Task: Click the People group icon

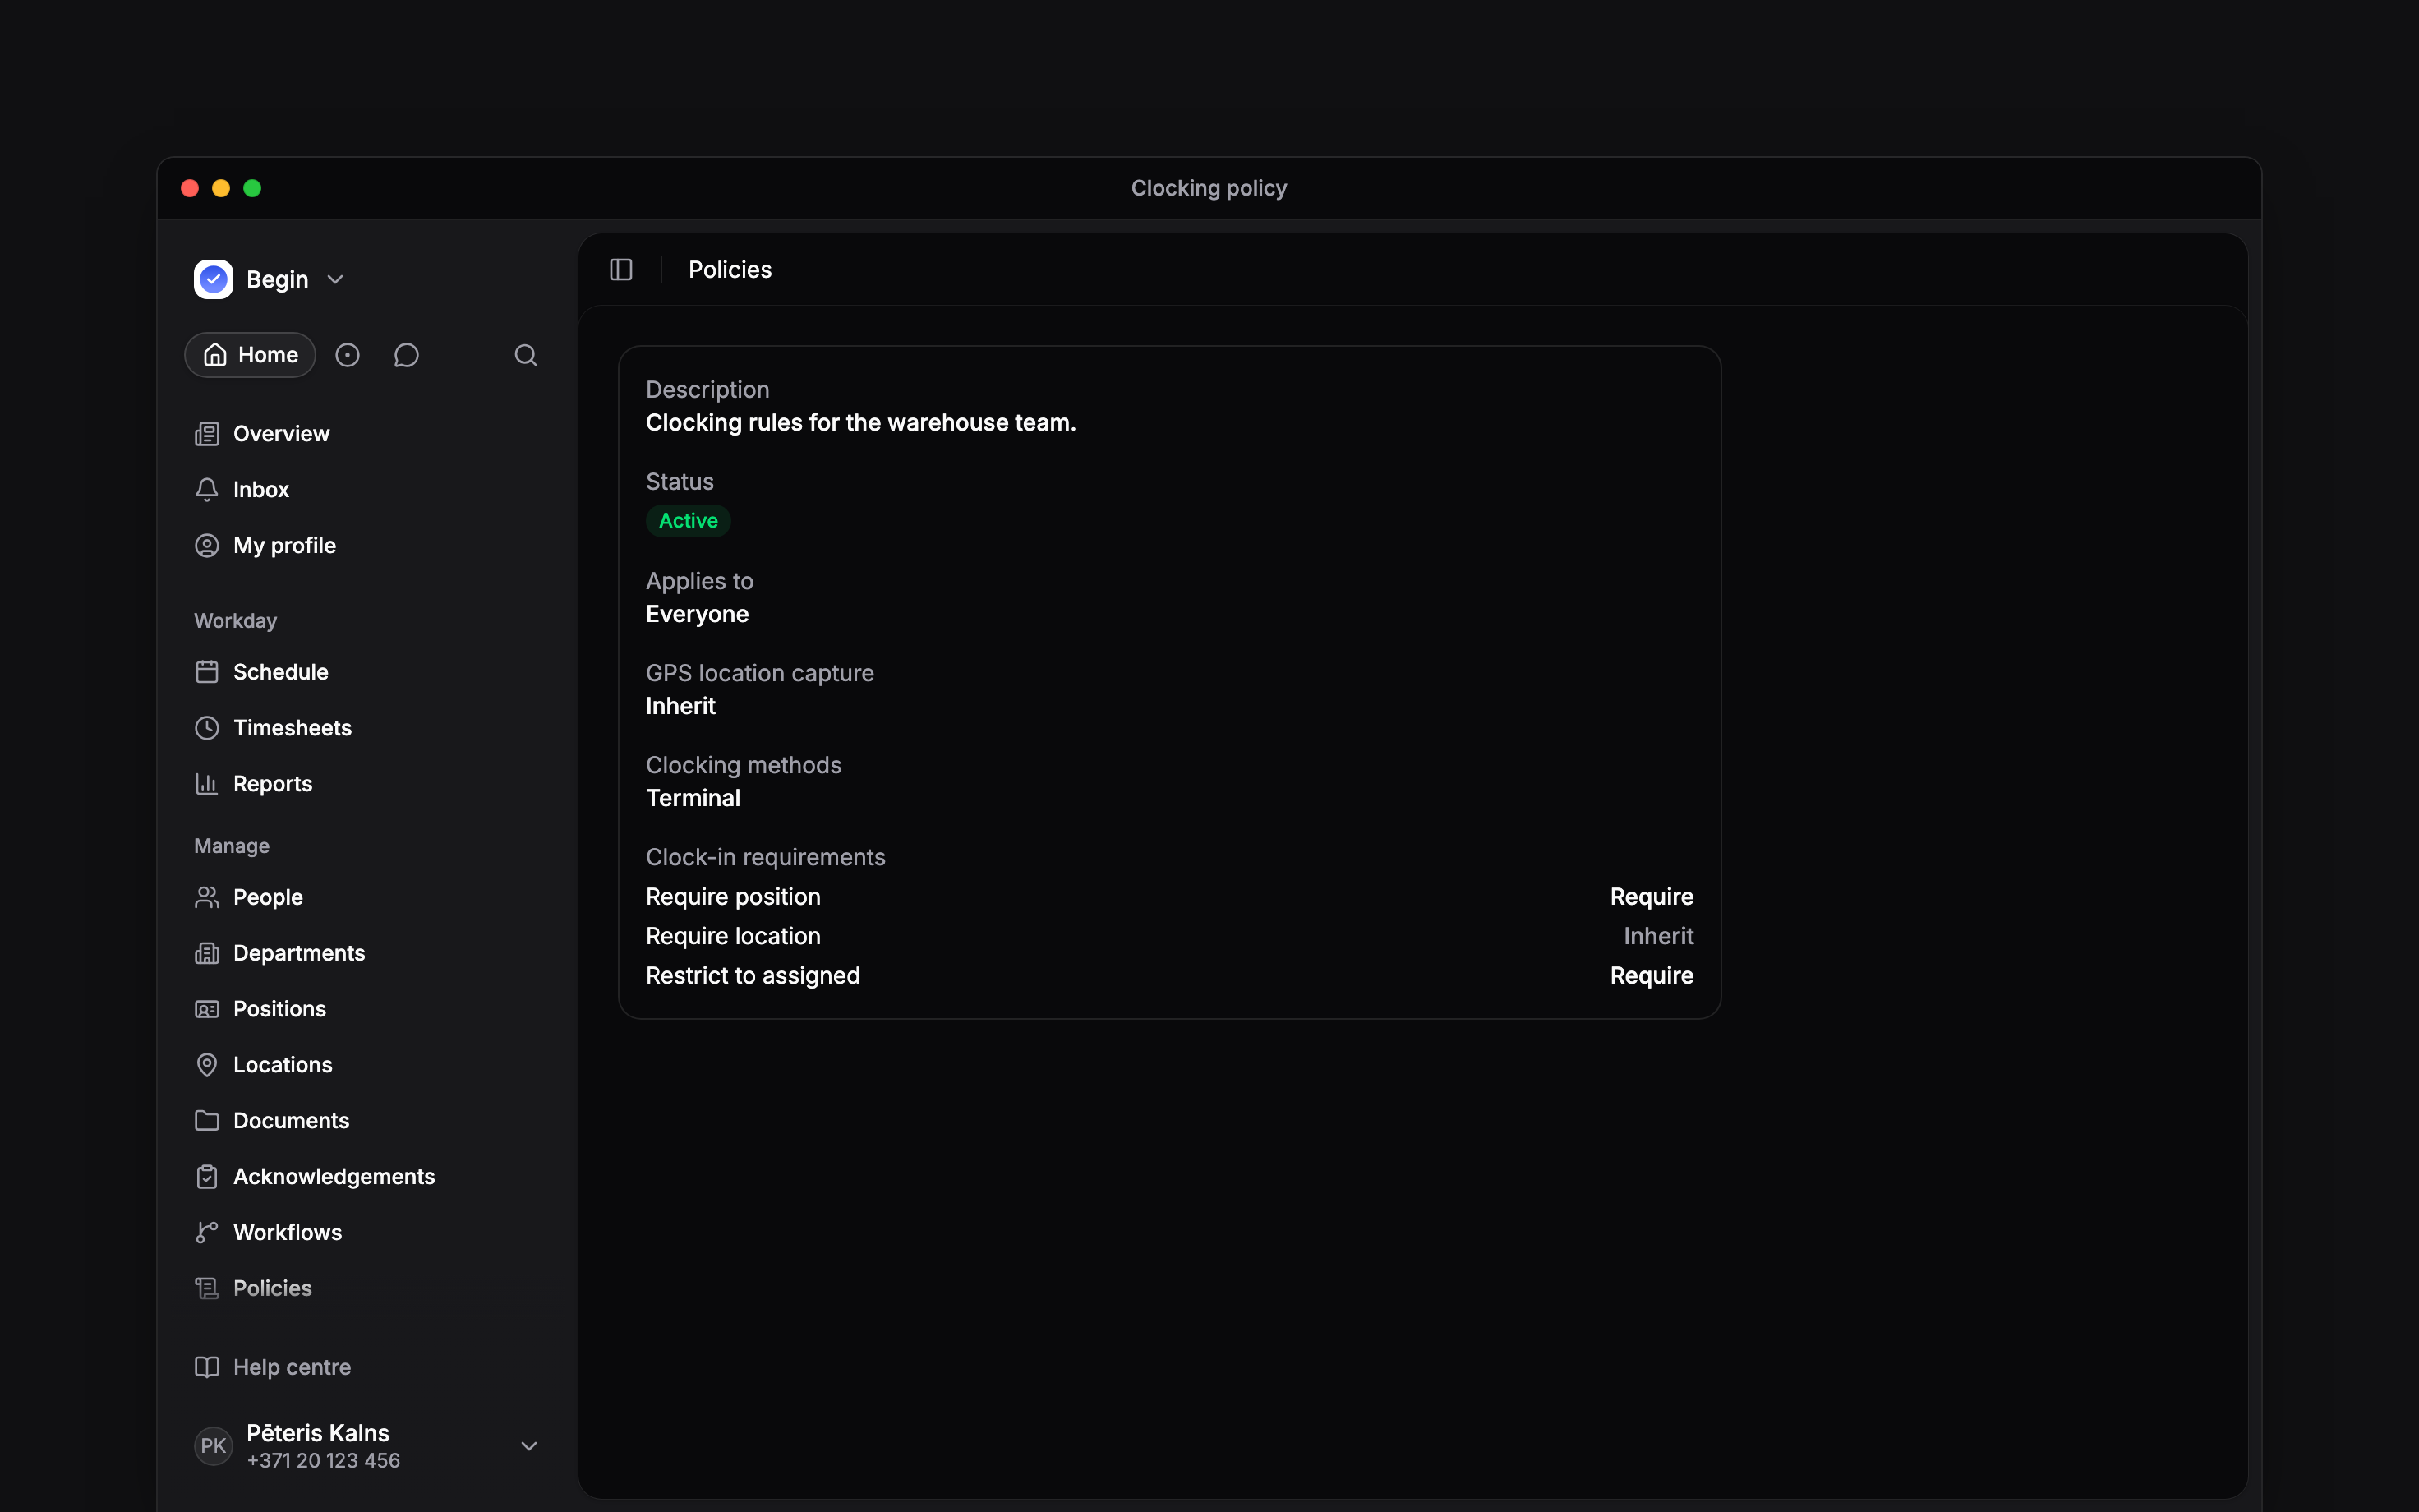Action: [207, 897]
